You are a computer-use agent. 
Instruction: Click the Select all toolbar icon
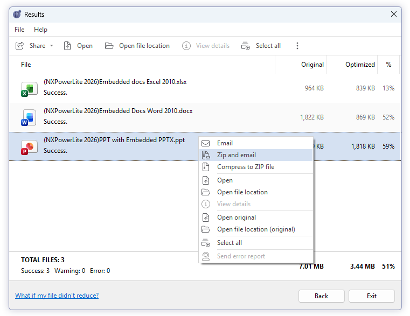(246, 46)
